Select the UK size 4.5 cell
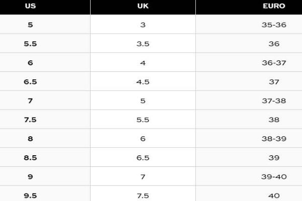The width and height of the screenshot is (302, 201). click(x=142, y=81)
